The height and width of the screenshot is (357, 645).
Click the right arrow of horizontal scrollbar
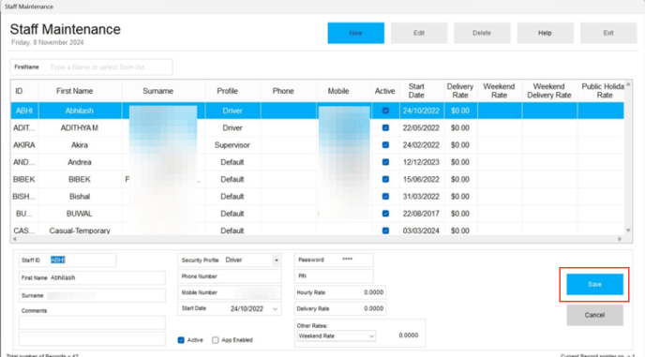pyautogui.click(x=620, y=239)
